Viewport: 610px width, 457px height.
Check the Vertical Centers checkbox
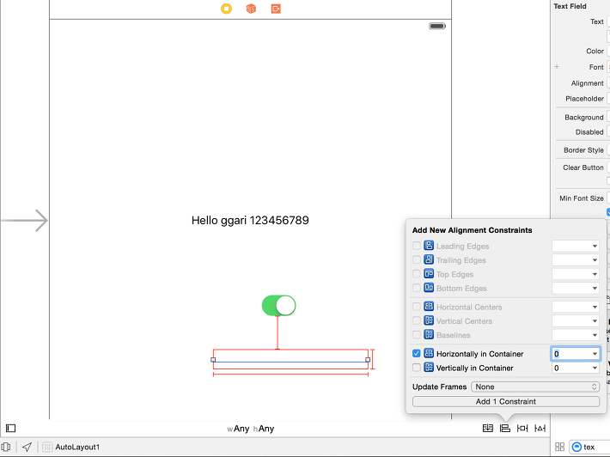tap(417, 321)
